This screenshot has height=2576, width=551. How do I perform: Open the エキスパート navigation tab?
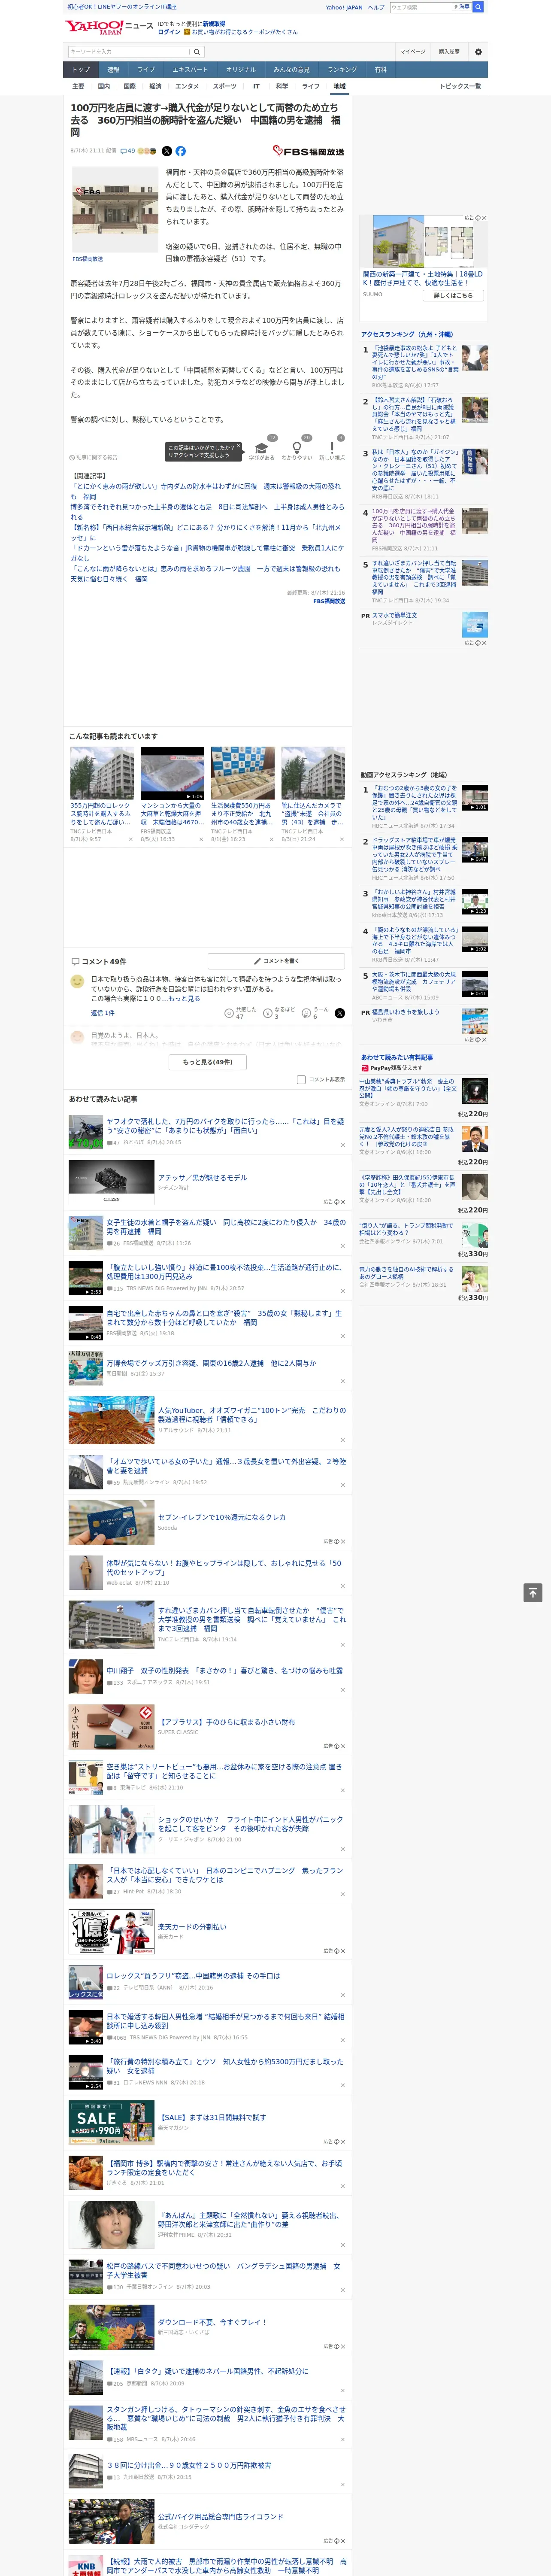(190, 70)
